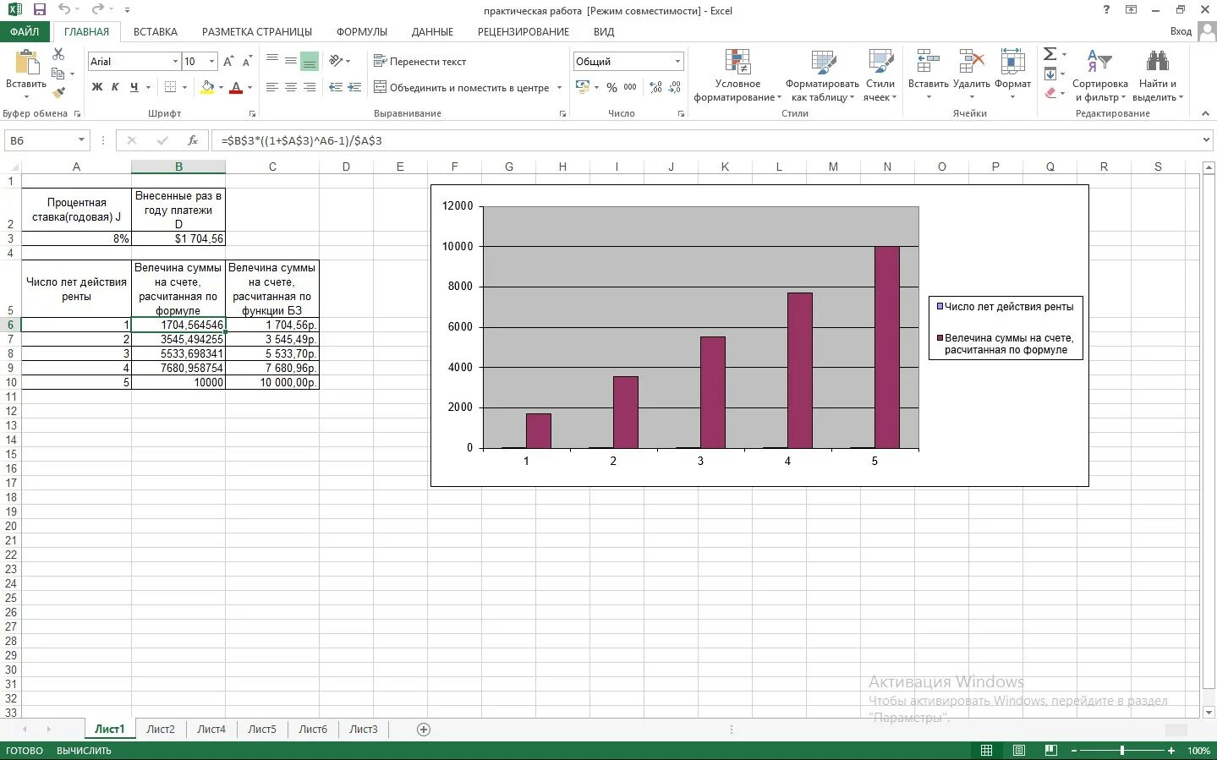Image resolution: width=1217 pixels, height=760 pixels.
Task: Click the Undo arrow icon
Action: click(x=64, y=10)
